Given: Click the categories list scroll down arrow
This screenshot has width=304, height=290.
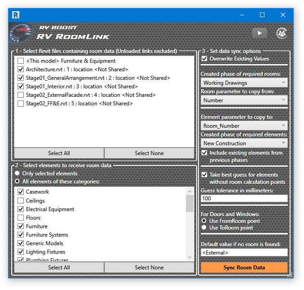Looking at the screenshot, I should click(x=189, y=257).
